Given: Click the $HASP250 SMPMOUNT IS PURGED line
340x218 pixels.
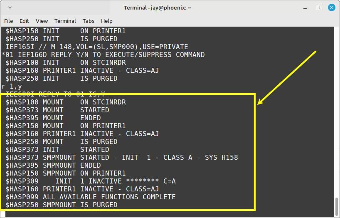Looking at the screenshot, I should (x=62, y=205).
